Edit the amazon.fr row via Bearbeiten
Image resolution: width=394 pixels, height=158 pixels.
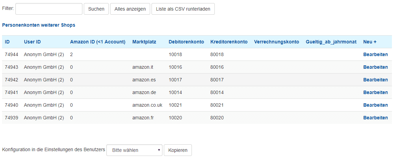point(376,118)
